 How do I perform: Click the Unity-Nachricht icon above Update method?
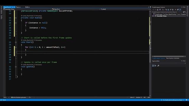22,65
